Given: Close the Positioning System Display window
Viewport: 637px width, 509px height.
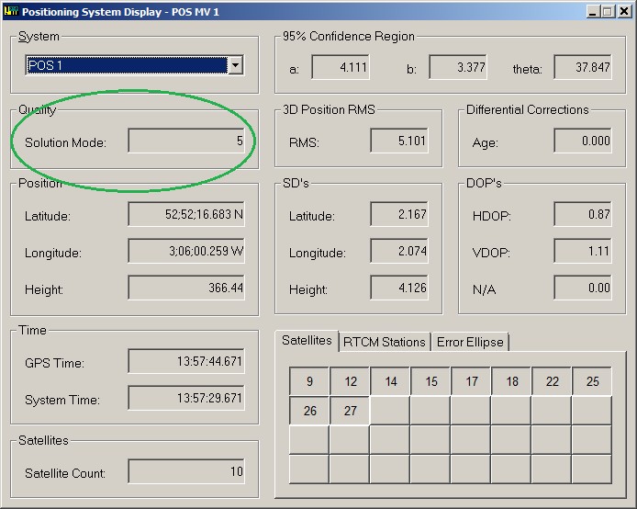Looking at the screenshot, I should tap(624, 11).
